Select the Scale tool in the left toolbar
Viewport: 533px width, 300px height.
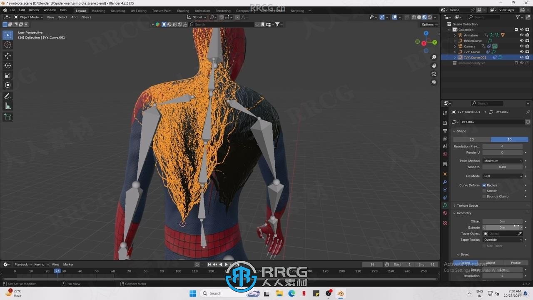pos(7,75)
